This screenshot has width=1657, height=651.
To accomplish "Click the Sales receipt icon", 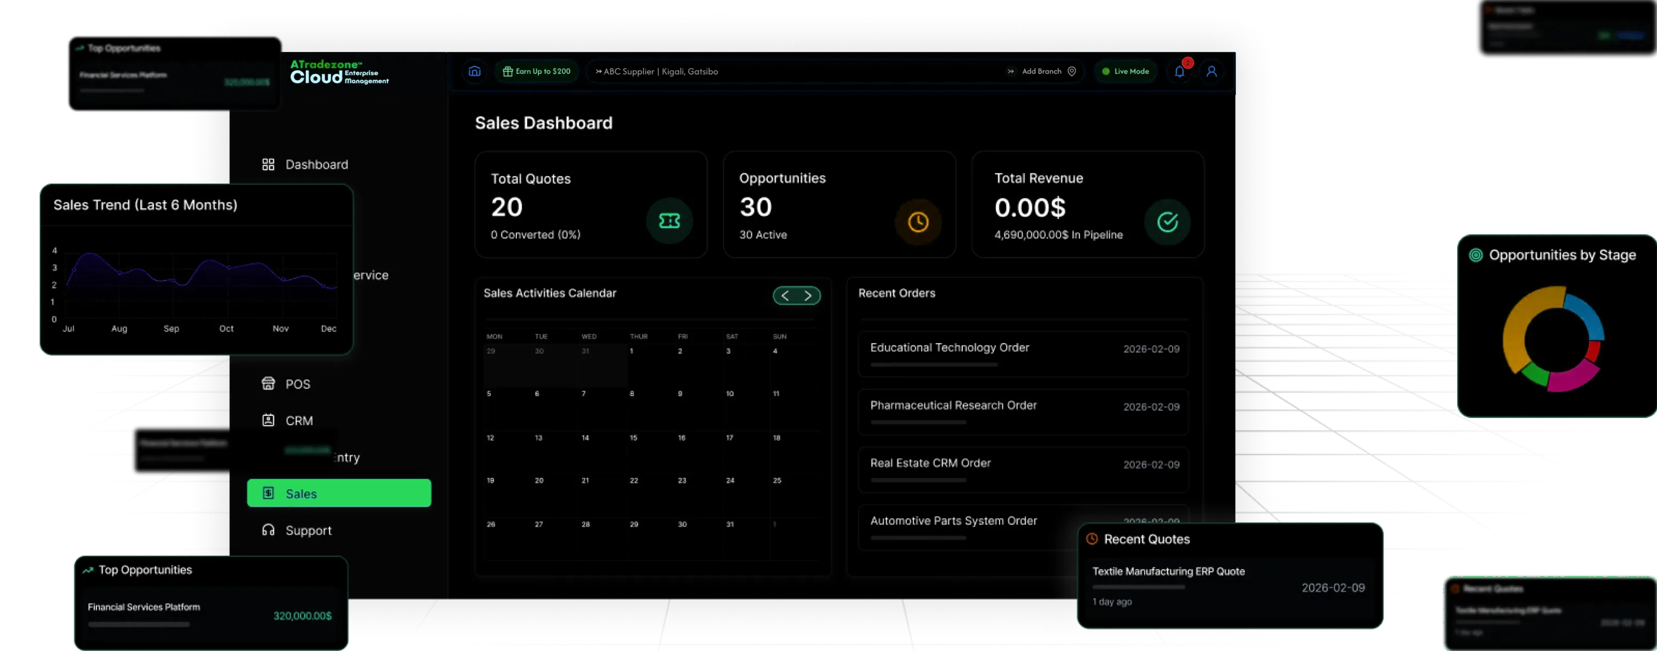I will [268, 493].
